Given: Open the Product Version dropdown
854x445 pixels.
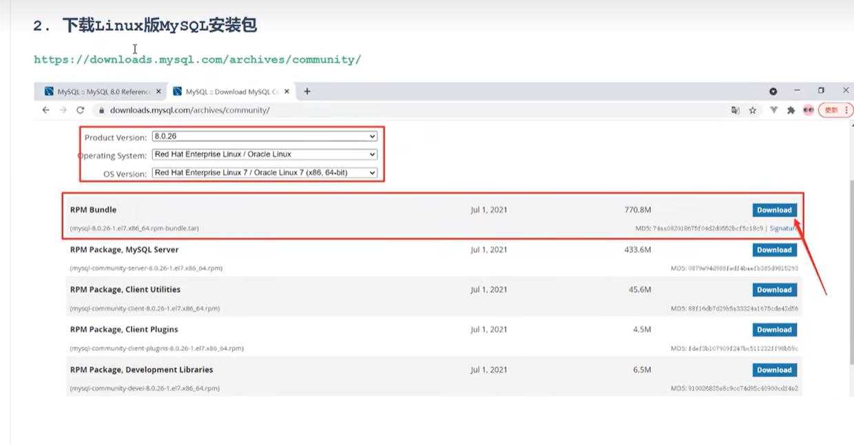Looking at the screenshot, I should point(264,136).
